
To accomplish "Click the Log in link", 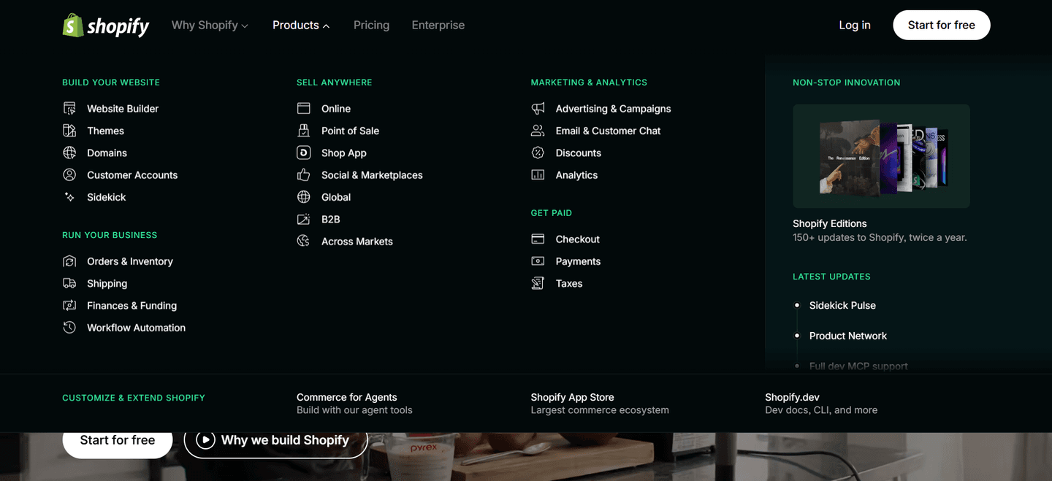I will [x=855, y=26].
